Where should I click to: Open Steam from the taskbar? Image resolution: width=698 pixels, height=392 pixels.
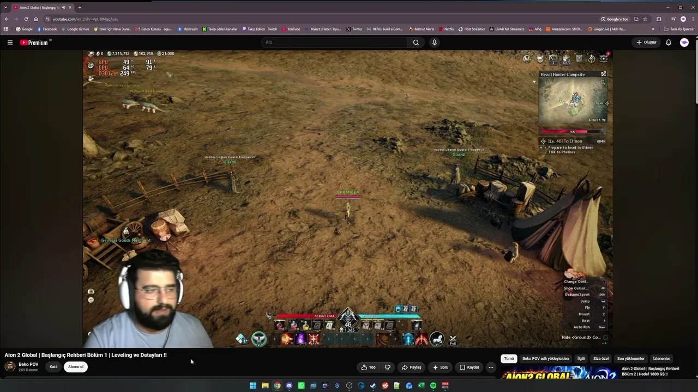[373, 385]
